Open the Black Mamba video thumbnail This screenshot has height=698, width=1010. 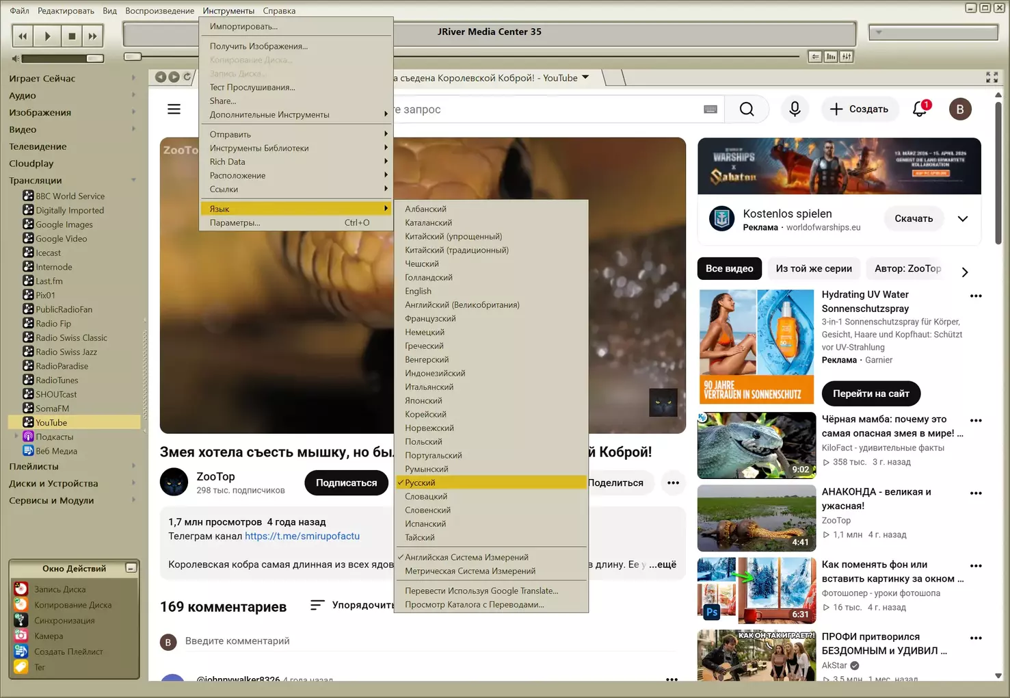point(756,445)
